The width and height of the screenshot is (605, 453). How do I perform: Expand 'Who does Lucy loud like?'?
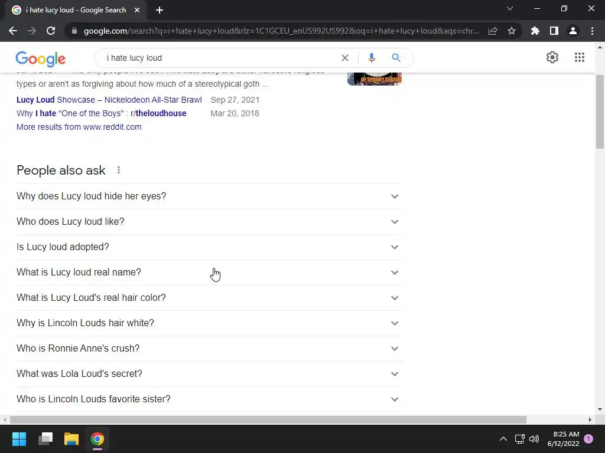209,222
